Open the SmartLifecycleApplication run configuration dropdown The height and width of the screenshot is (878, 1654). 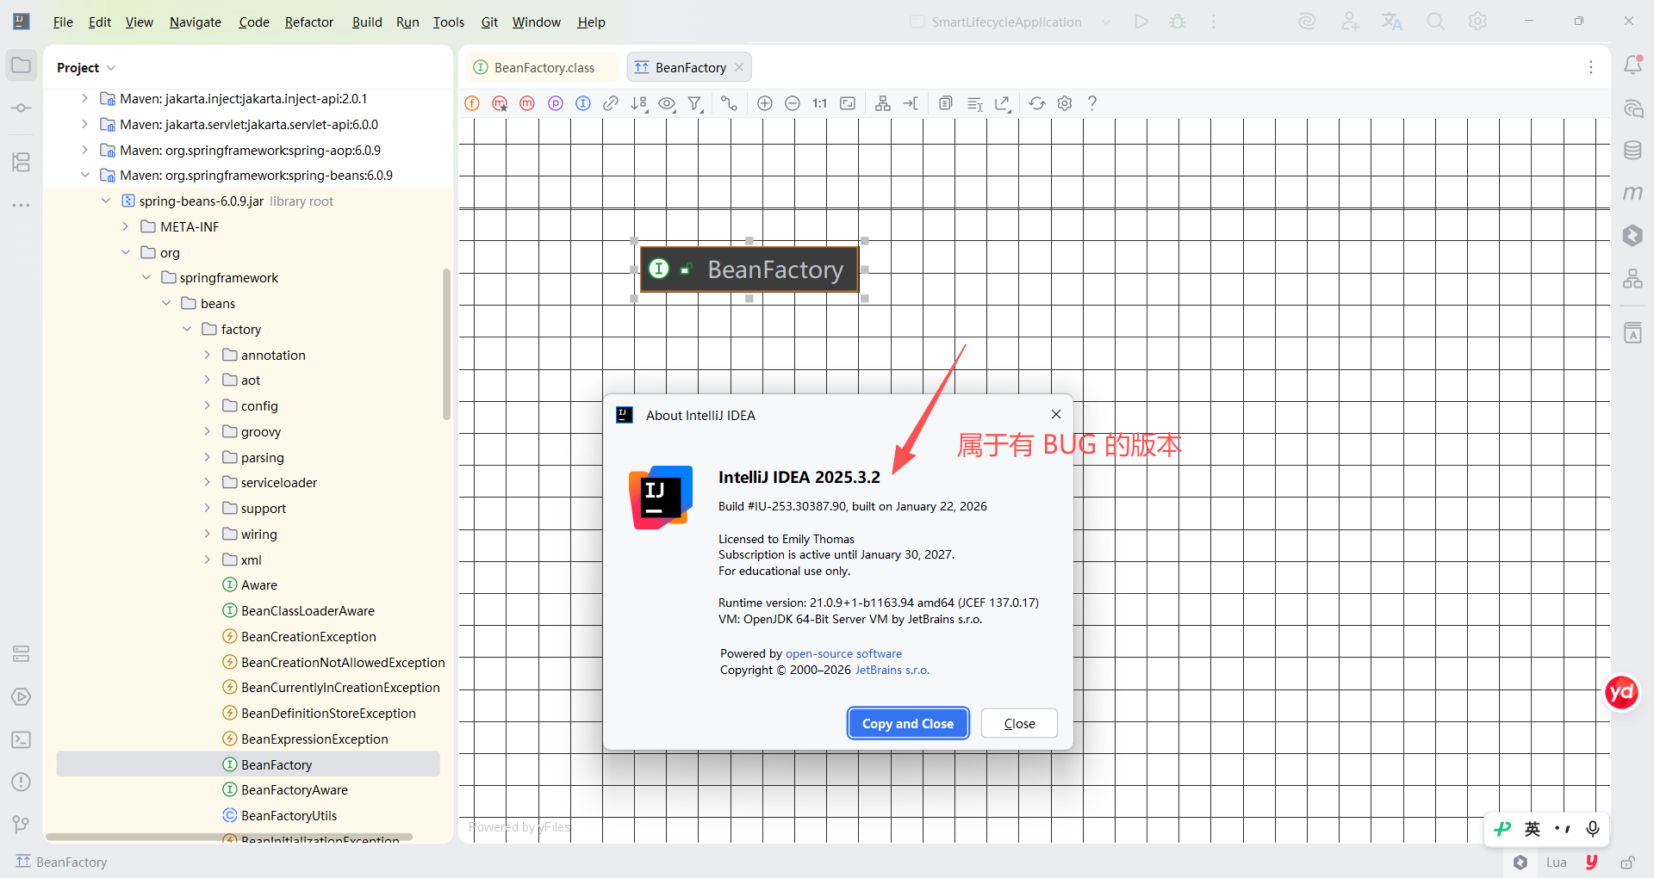(1010, 22)
